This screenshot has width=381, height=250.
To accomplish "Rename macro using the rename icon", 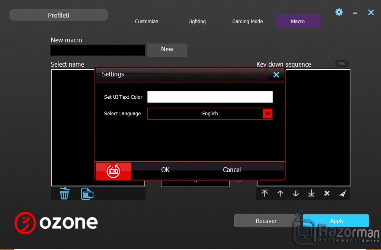I will point(87,194).
